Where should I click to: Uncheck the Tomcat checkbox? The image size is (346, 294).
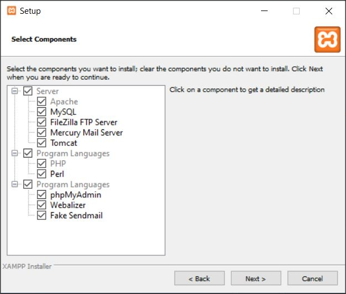pos(41,143)
